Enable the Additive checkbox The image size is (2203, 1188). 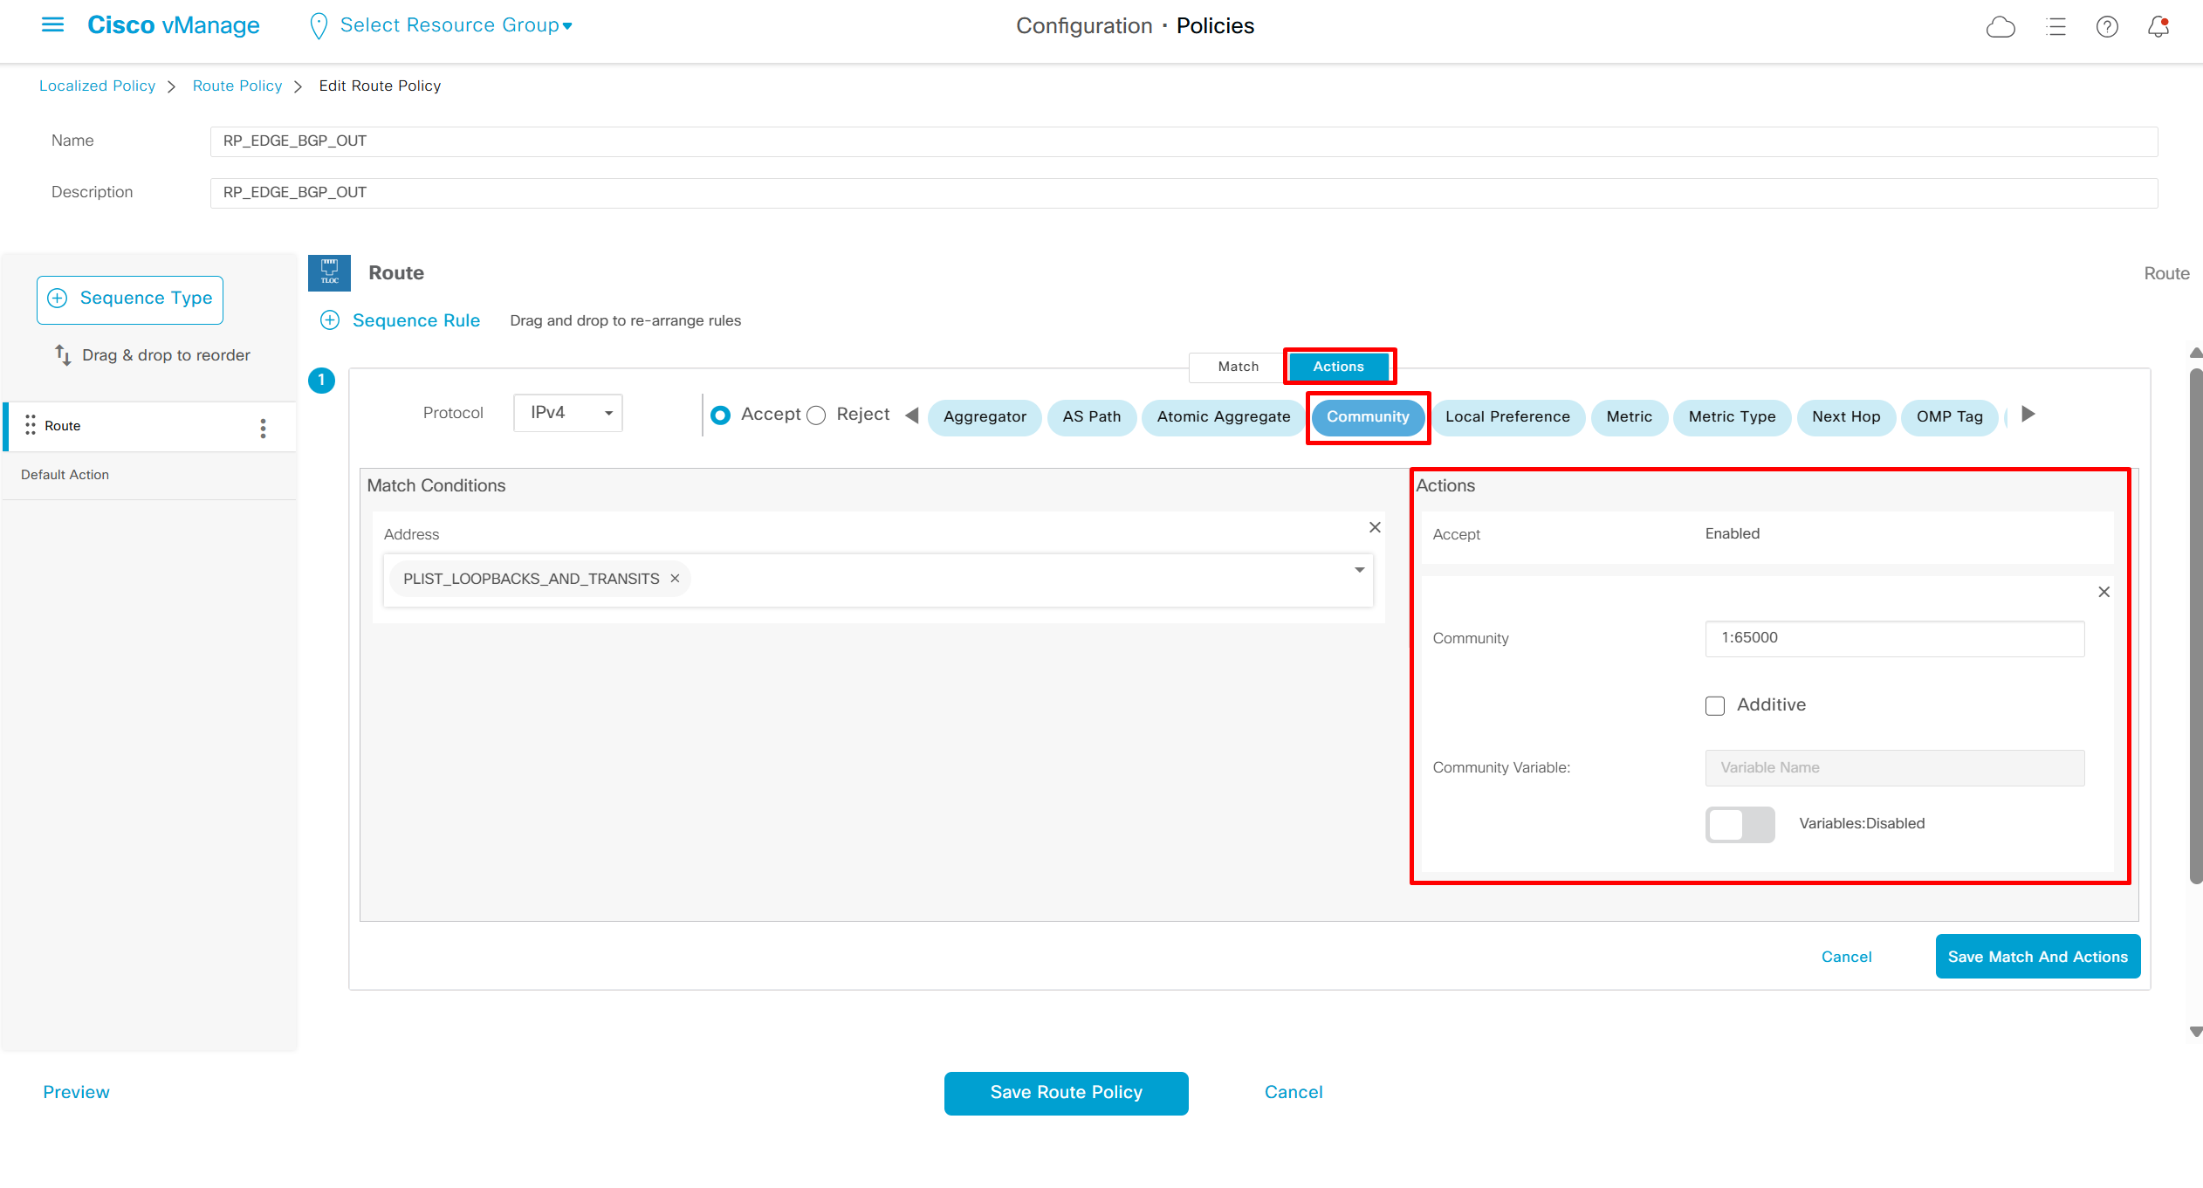coord(1715,705)
